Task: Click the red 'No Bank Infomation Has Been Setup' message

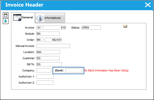Action: [x=106, y=70]
